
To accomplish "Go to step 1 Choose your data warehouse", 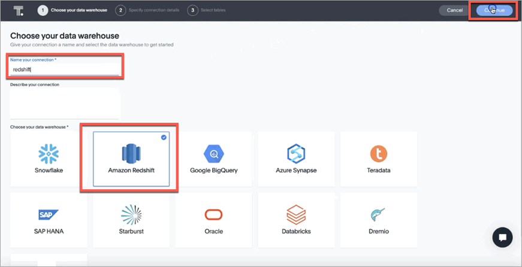I will point(73,10).
